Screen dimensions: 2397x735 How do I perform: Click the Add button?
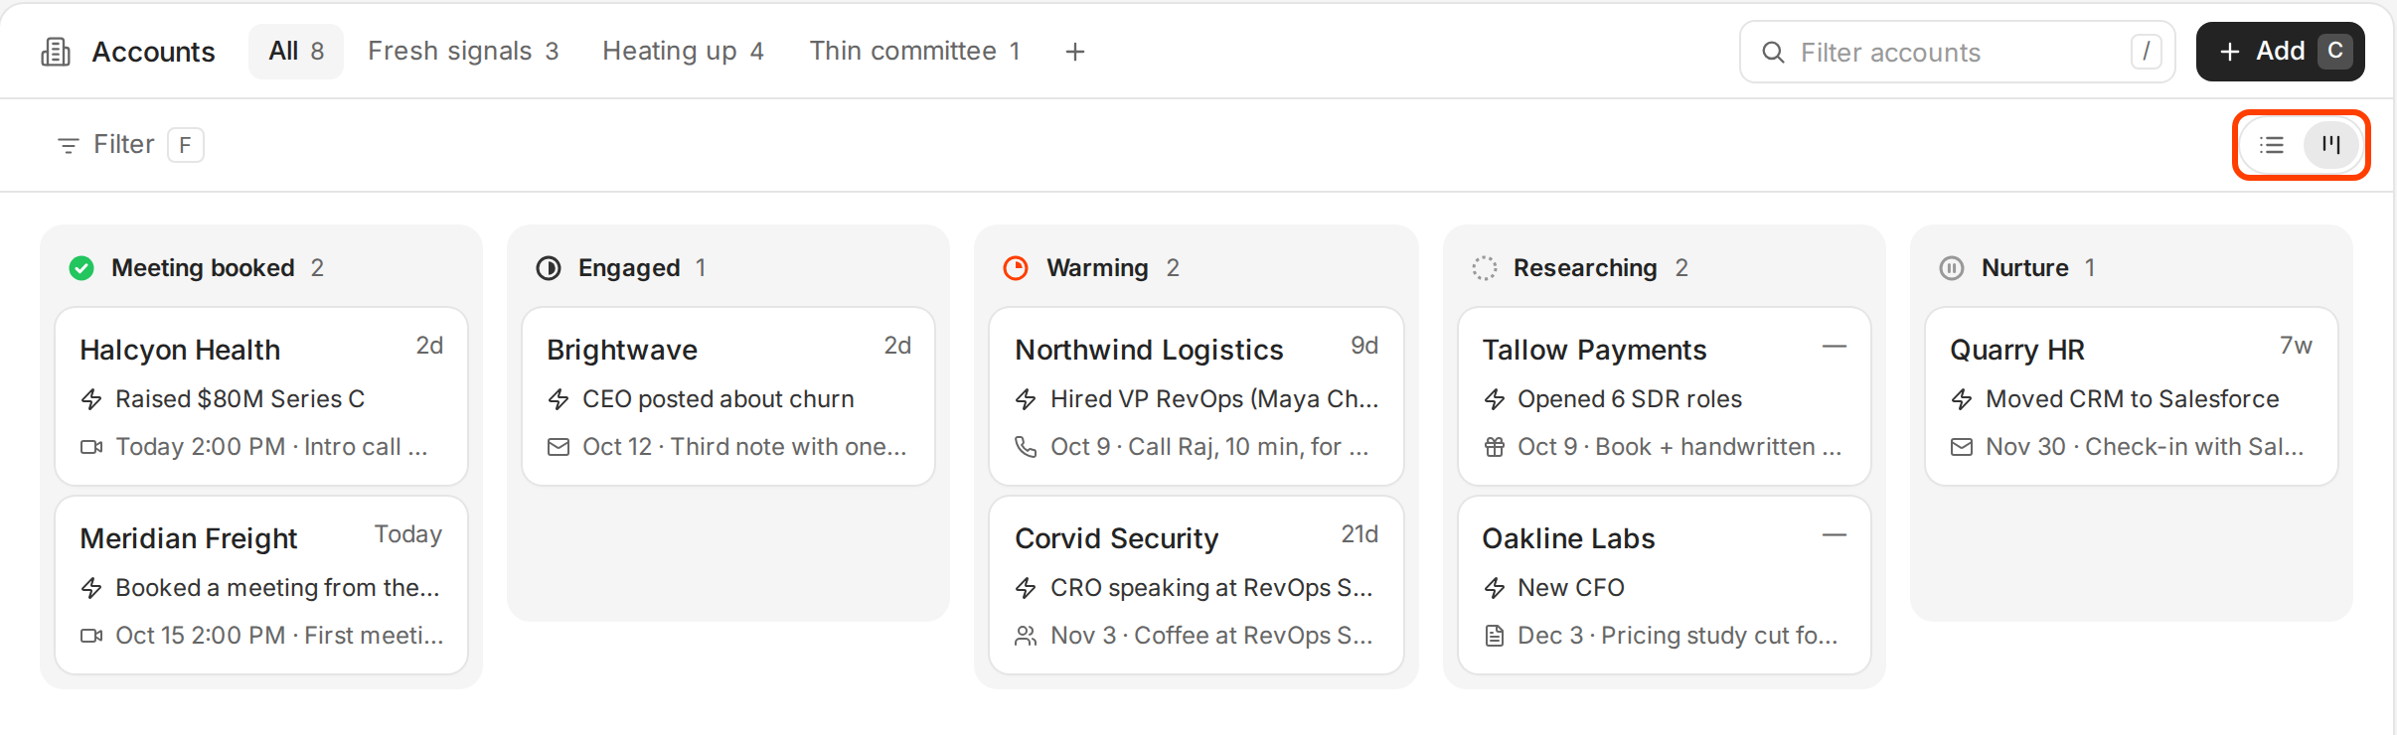point(2280,52)
